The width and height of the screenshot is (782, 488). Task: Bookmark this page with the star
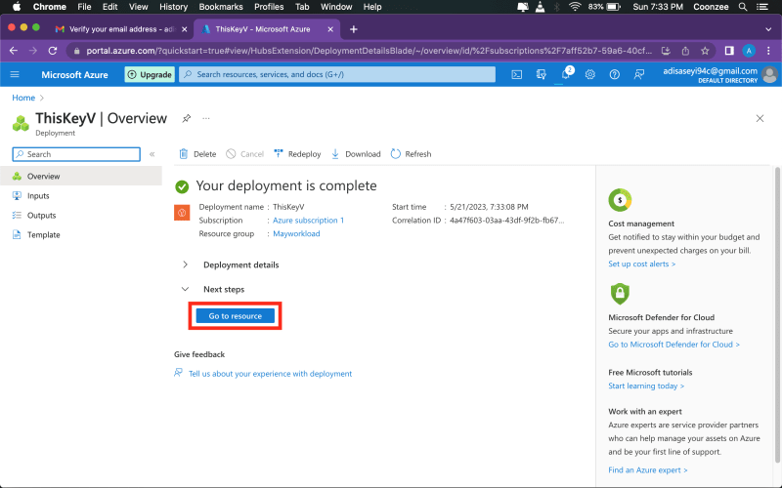point(705,51)
